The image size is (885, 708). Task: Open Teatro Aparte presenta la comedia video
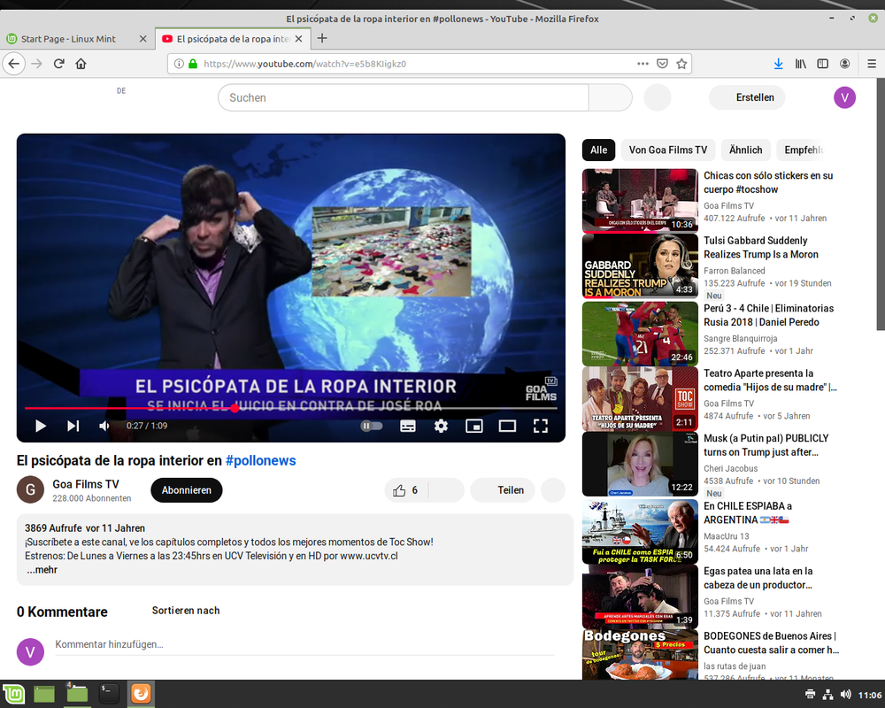tap(771, 380)
